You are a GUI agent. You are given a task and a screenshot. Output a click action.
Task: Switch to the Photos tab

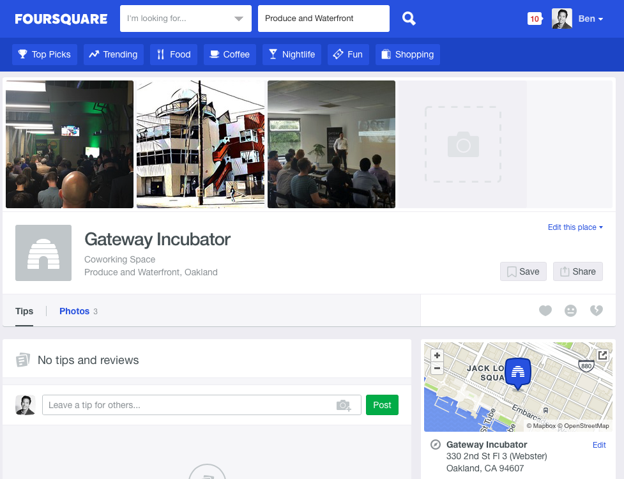[x=75, y=311]
